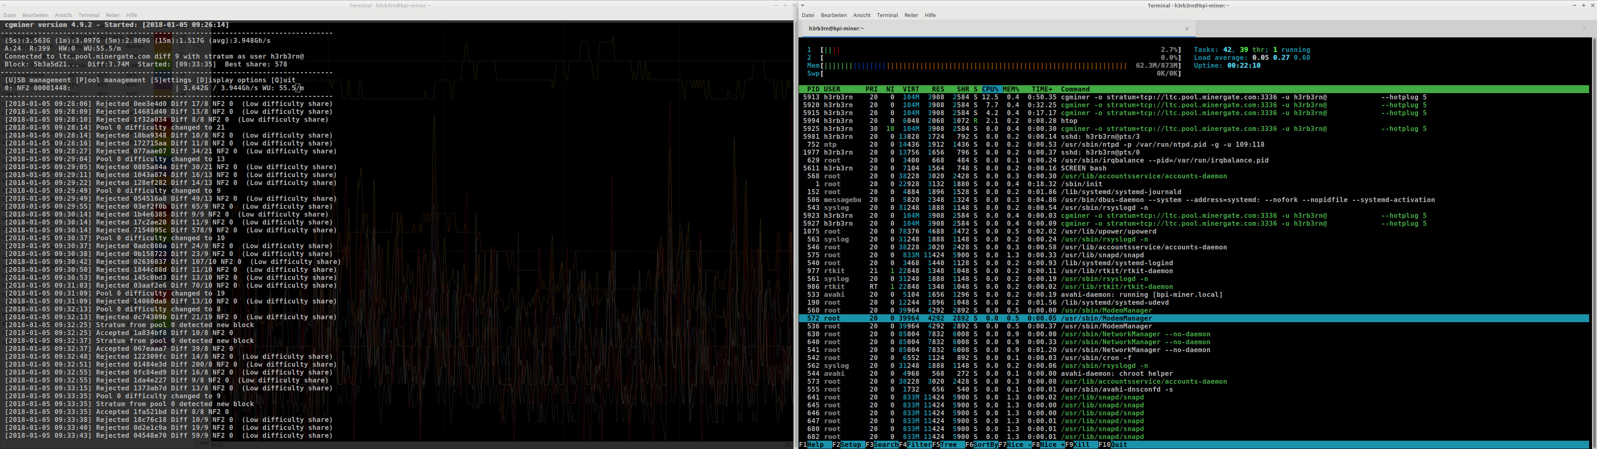Sort by the MEM% column header
Viewport: 1597px width, 449px height.
pyautogui.click(x=1011, y=89)
